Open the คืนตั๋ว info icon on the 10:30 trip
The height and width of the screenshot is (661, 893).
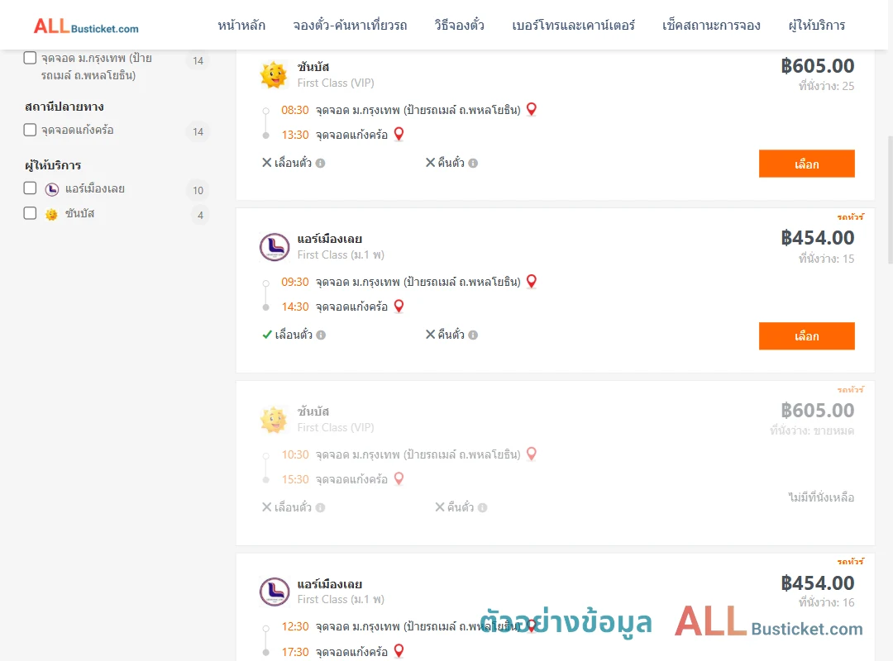[x=482, y=508]
